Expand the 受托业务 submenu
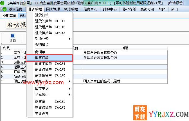This screenshot has height=121, width=189. 49,39
